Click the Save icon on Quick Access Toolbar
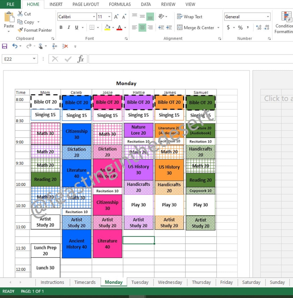 pyautogui.click(x=4, y=46)
